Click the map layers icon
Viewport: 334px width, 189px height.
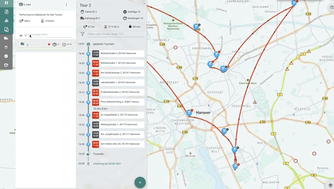point(330,185)
